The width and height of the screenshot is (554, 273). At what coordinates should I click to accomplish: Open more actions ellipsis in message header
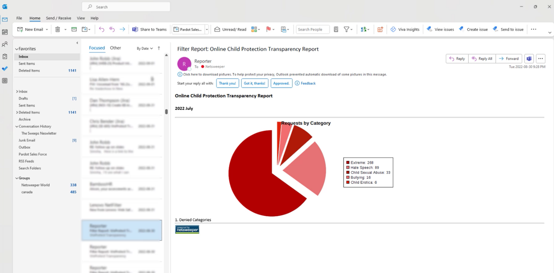(x=541, y=59)
